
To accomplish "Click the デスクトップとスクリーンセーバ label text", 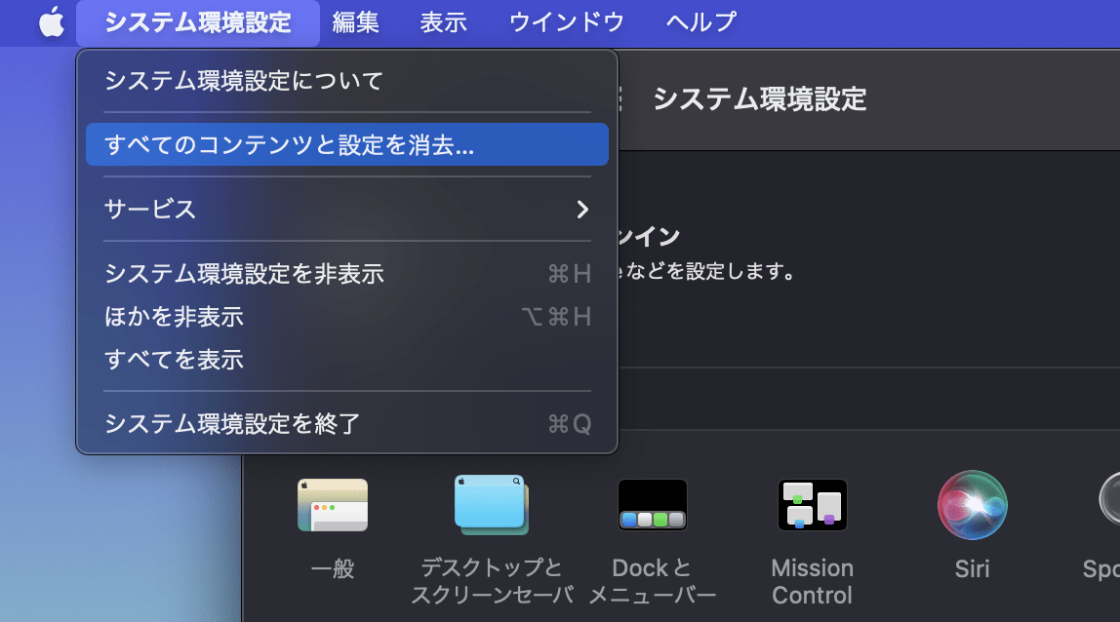I will (492, 581).
